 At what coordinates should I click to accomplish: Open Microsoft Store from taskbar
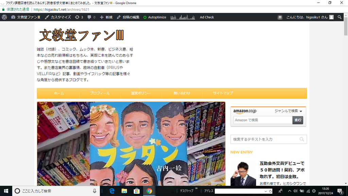(x=137, y=191)
